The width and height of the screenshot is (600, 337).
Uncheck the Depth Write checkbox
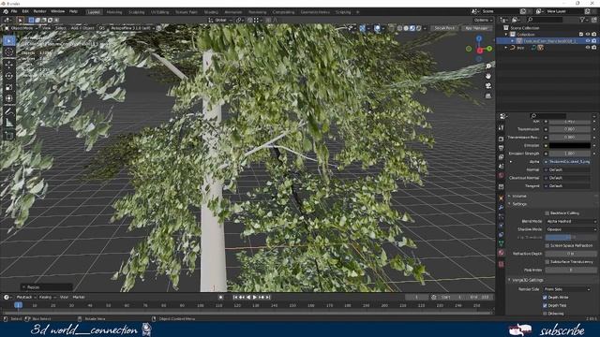[545, 298]
